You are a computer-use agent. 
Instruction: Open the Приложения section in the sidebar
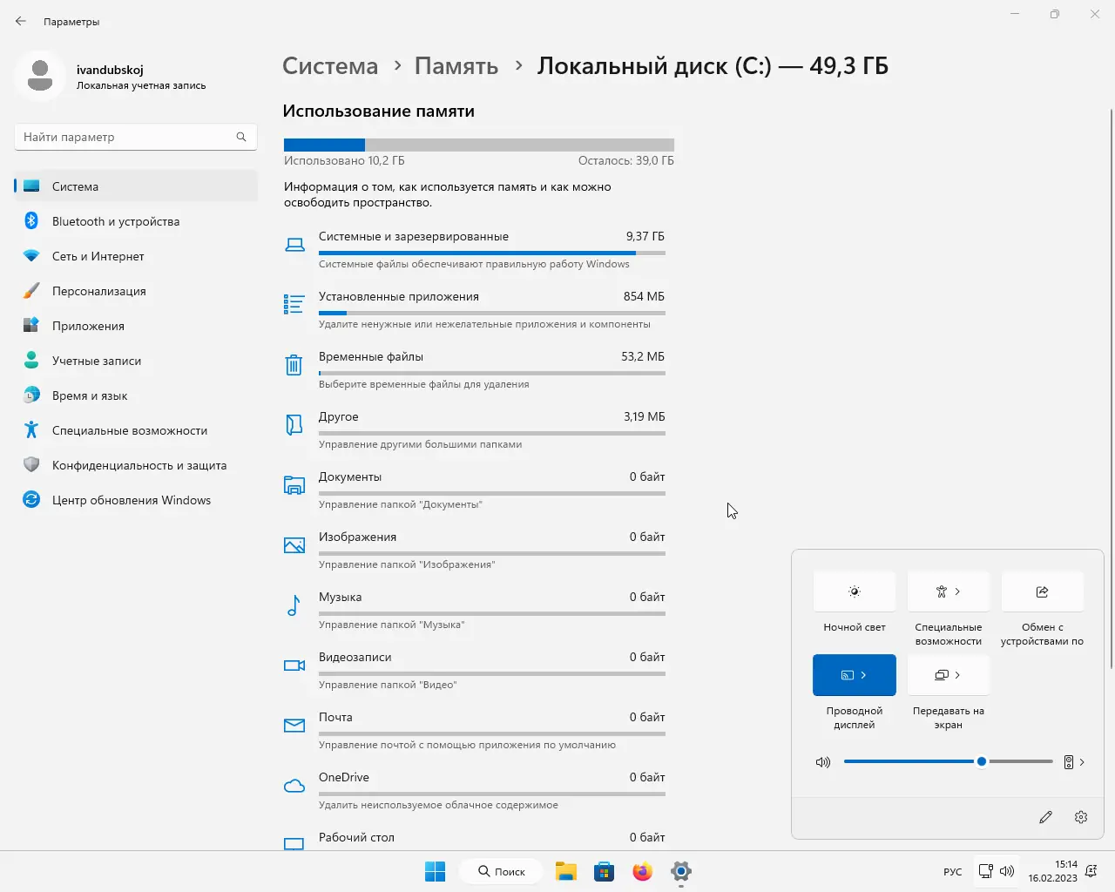coord(136,326)
